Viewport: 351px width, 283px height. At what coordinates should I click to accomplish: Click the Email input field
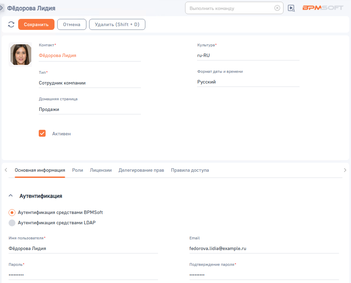[264, 248]
